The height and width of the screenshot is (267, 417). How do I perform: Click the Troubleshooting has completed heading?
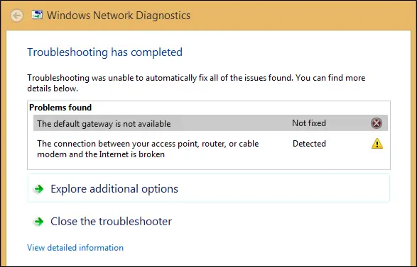click(104, 52)
